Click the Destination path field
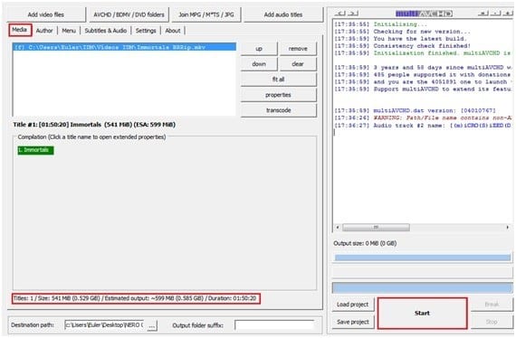516x338 pixels. pos(104,325)
